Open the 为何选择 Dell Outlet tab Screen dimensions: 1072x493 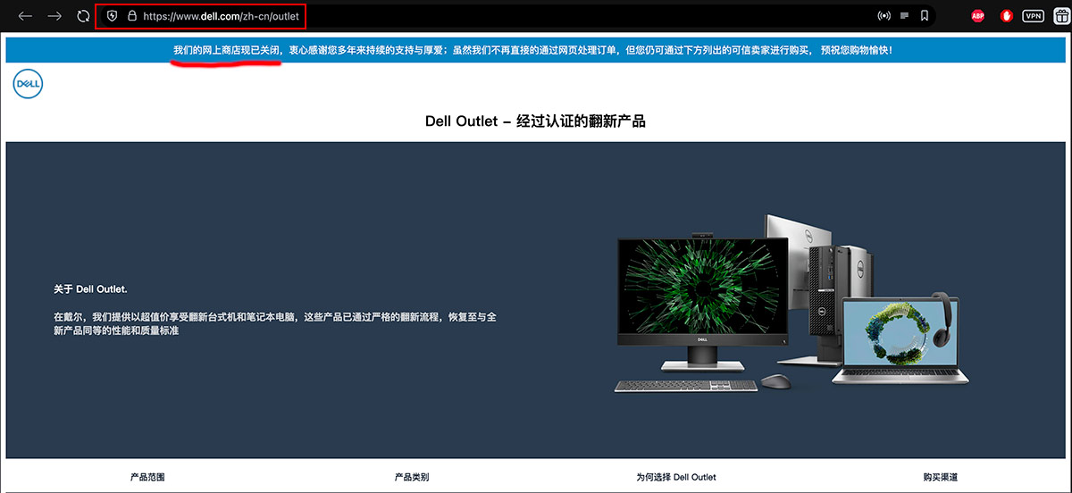[x=676, y=478]
